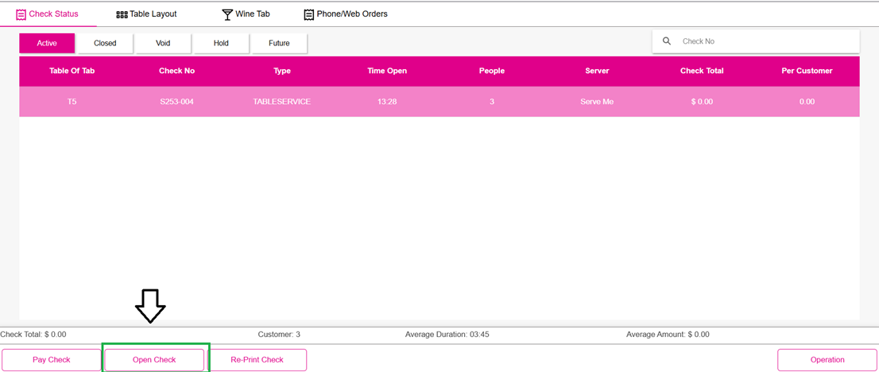Viewport: 879px width, 372px height.
Task: Show Hold checks
Action: tap(222, 43)
